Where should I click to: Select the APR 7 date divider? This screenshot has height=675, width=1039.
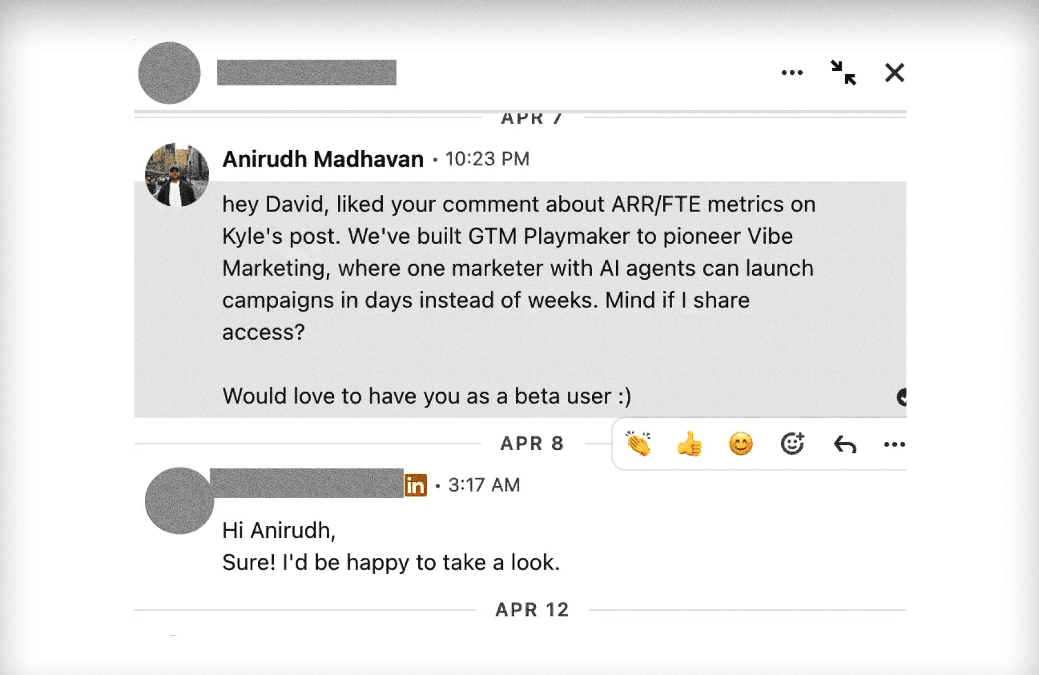click(530, 118)
